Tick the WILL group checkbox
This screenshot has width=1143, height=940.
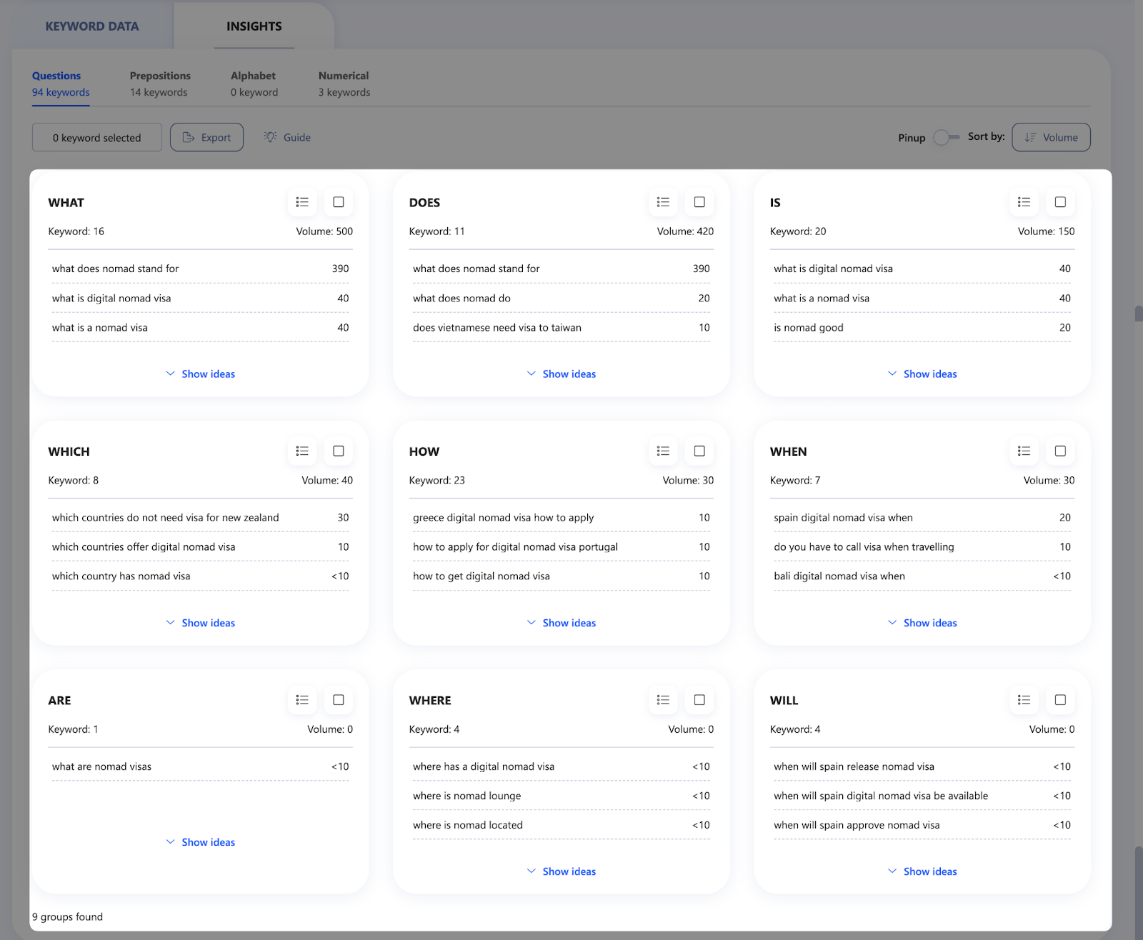tap(1060, 700)
